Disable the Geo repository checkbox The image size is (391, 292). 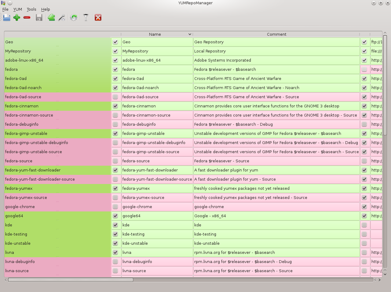pos(115,42)
